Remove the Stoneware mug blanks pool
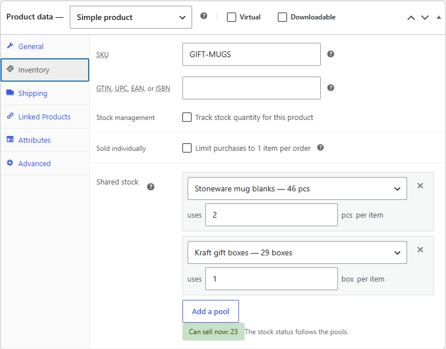Viewport: 446px width, 349px height. (420, 186)
